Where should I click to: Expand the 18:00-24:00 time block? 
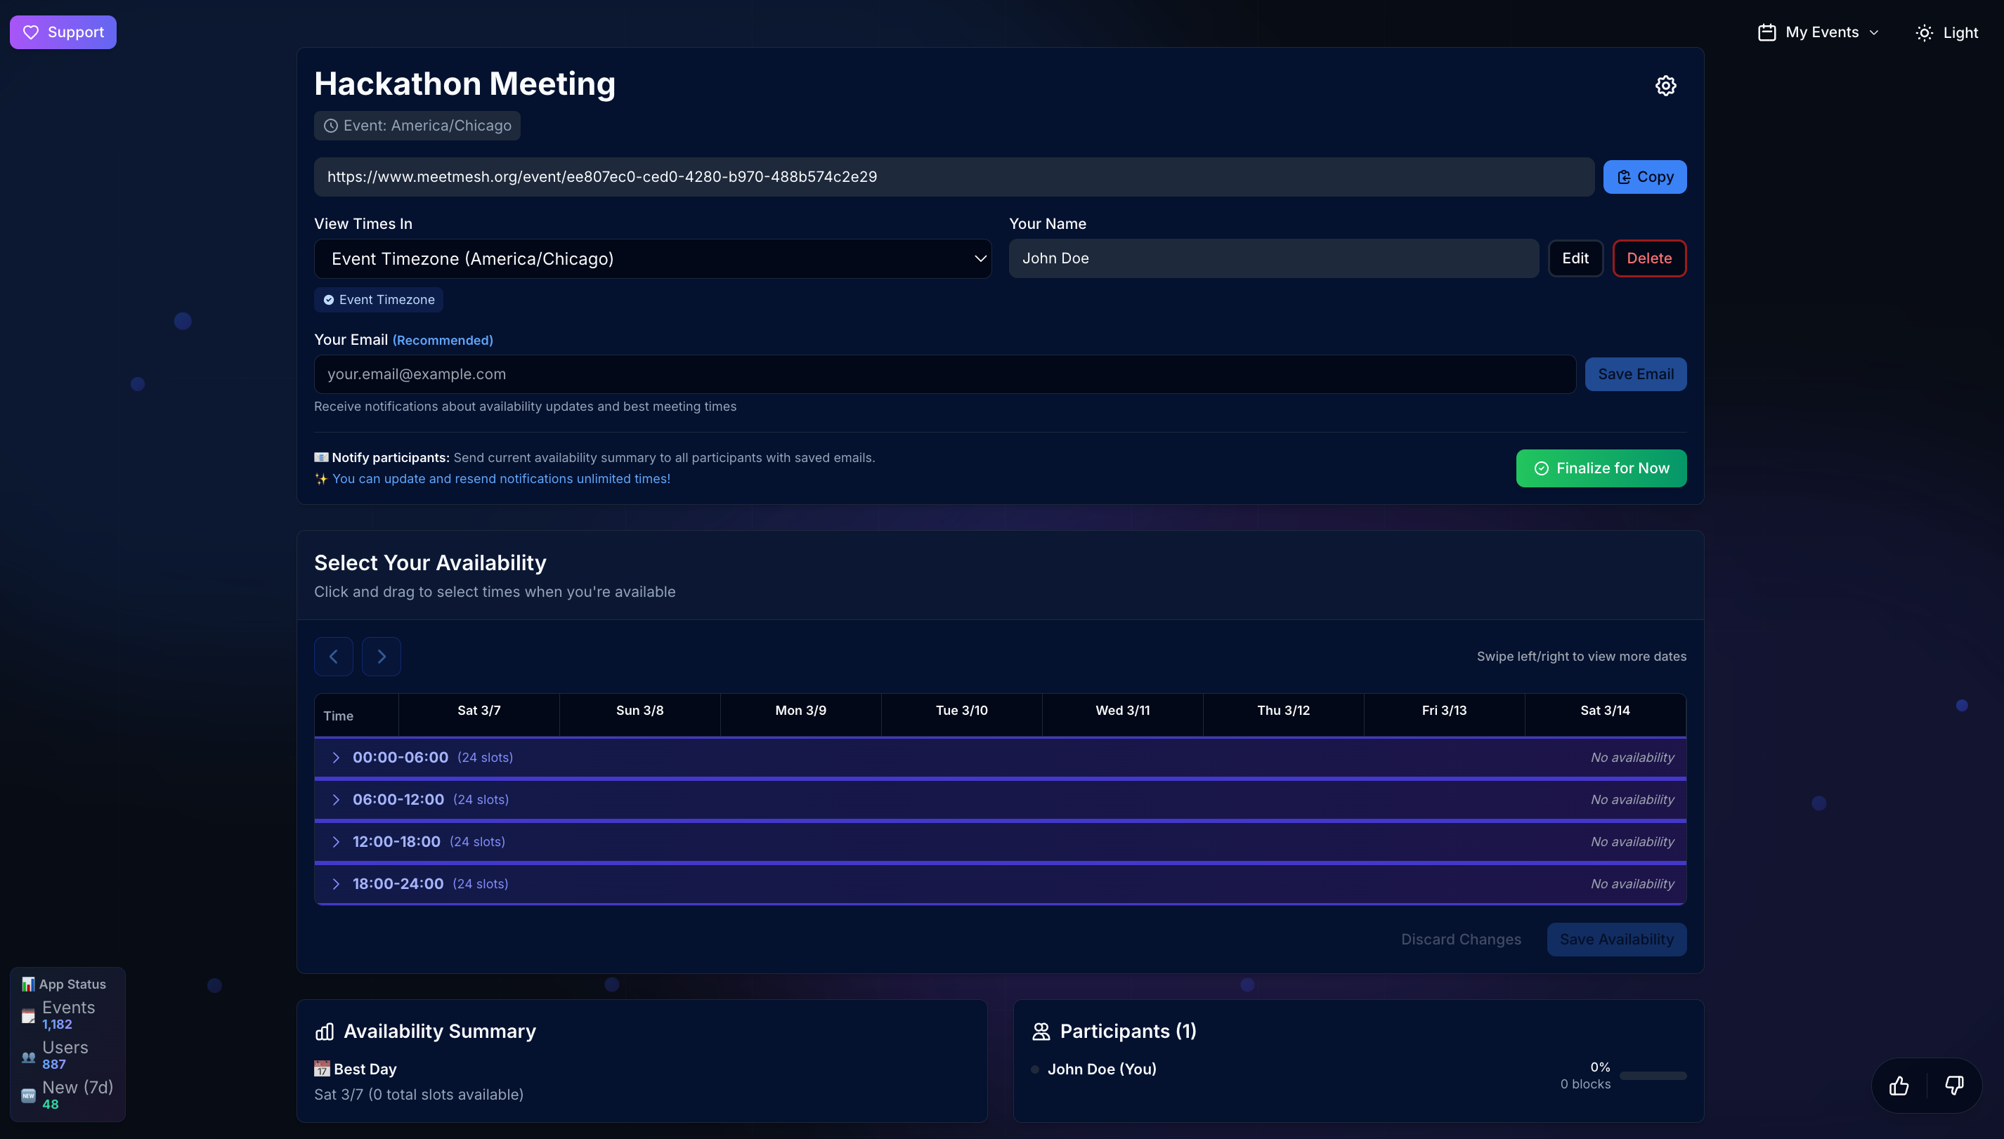[x=337, y=884]
